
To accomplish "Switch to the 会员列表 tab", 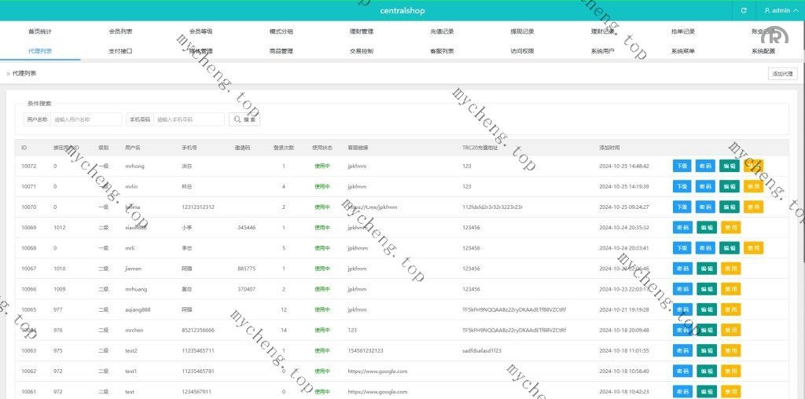I will (120, 31).
